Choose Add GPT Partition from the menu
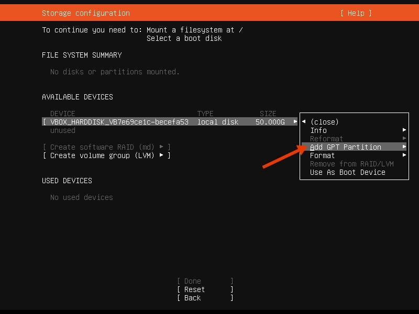 (346, 147)
